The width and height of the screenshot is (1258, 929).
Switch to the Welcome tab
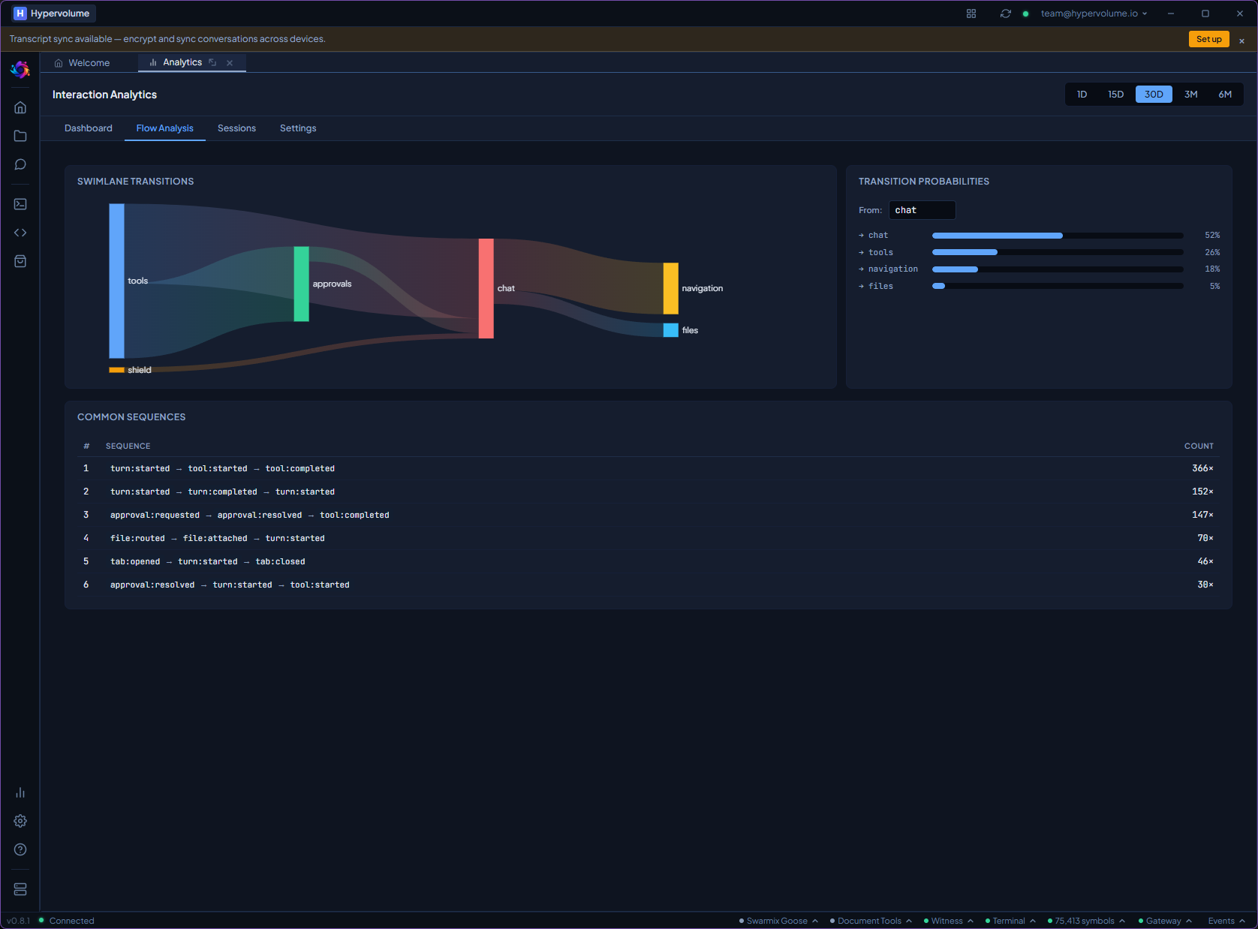coord(82,63)
